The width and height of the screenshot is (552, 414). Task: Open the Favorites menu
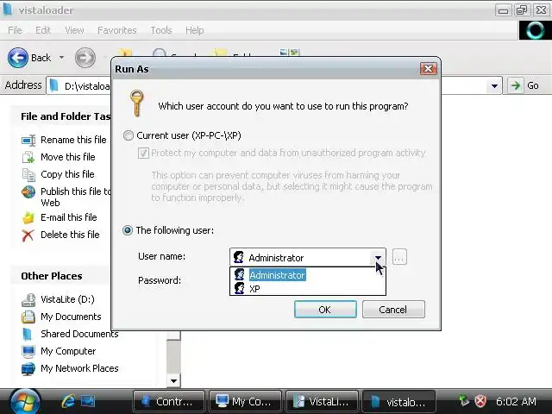tap(117, 30)
